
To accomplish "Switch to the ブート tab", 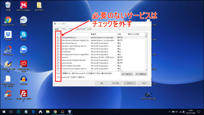I will click(x=64, y=29).
